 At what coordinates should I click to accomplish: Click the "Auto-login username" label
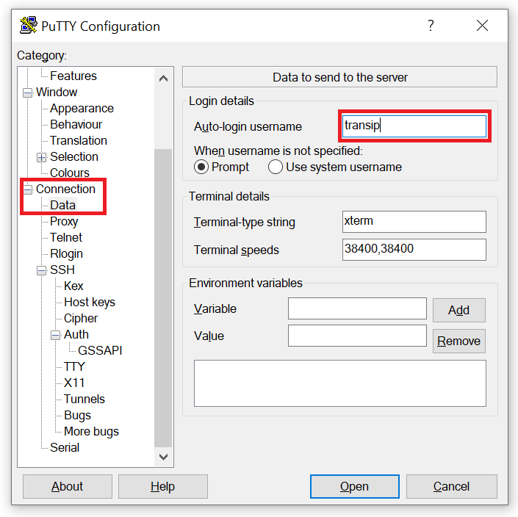248,127
